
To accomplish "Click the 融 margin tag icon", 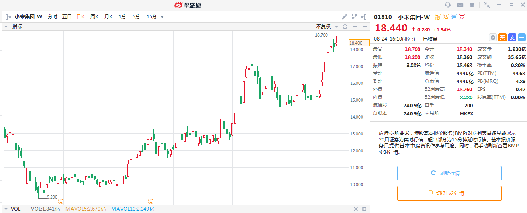I will [438, 17].
